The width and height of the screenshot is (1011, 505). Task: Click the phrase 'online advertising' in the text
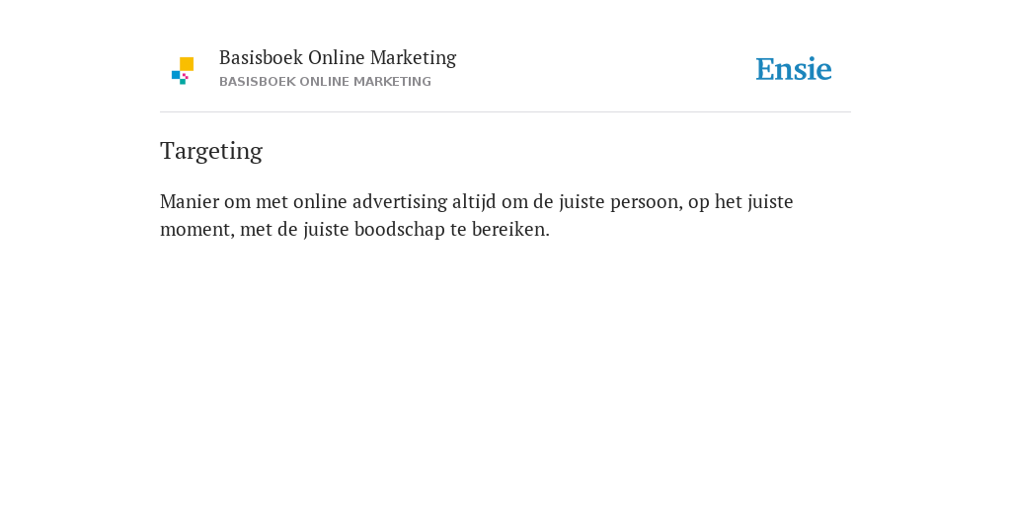click(x=370, y=201)
